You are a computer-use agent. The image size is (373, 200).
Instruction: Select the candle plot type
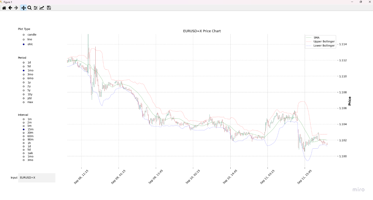24,34
